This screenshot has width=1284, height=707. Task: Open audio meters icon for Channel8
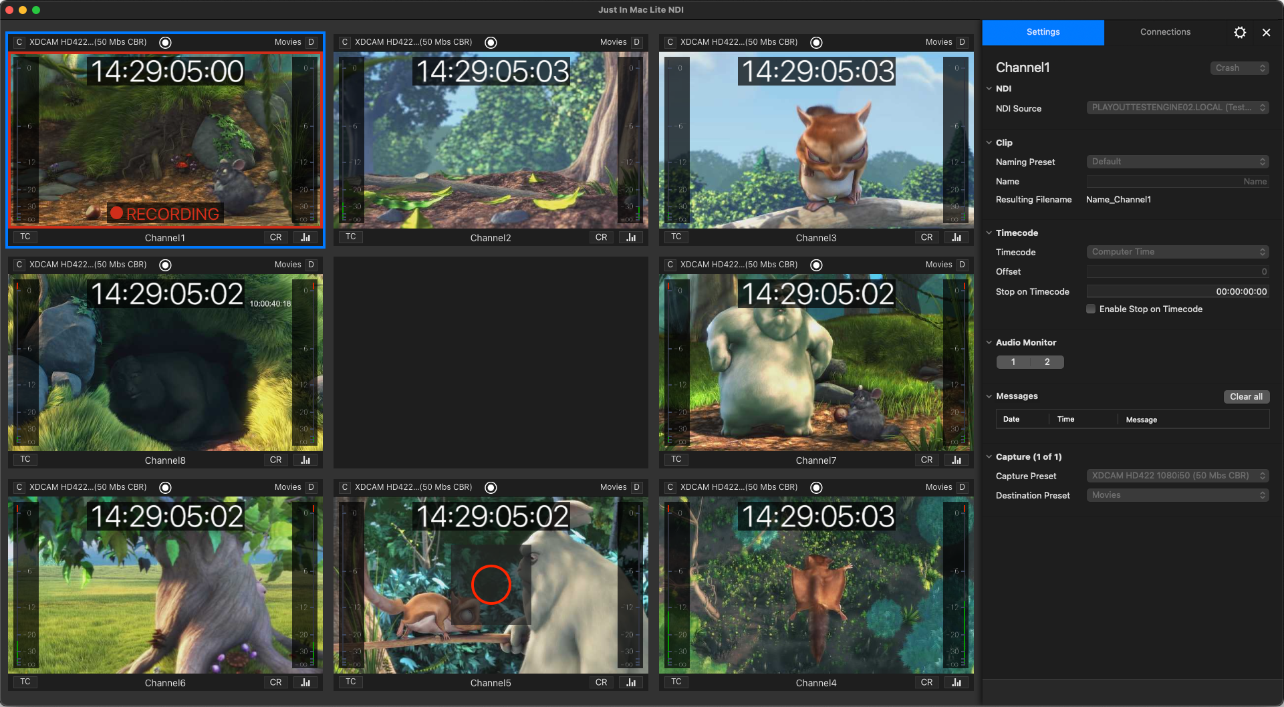click(x=305, y=460)
